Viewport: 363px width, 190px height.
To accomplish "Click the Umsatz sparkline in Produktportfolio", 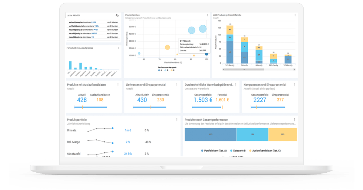I will click(100, 130).
